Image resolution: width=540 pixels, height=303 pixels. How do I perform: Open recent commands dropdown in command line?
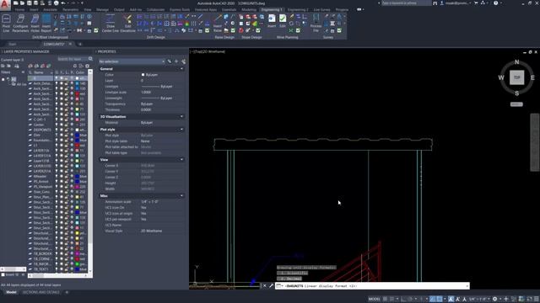[x=279, y=286]
